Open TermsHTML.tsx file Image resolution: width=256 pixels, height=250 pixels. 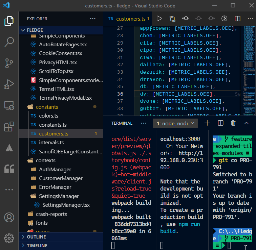61,89
